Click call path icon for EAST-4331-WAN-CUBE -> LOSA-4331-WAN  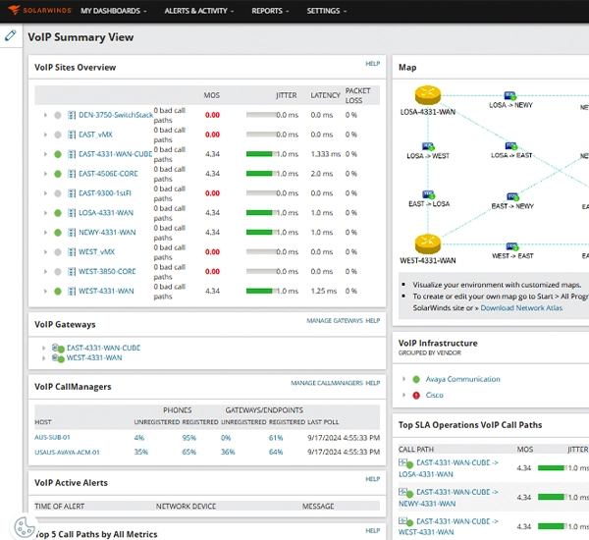pyautogui.click(x=405, y=463)
